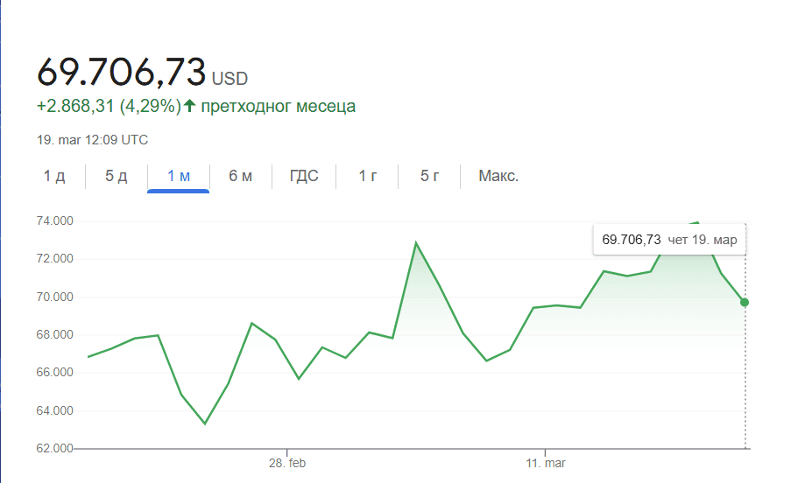Show the 1 г chart range

tap(368, 176)
